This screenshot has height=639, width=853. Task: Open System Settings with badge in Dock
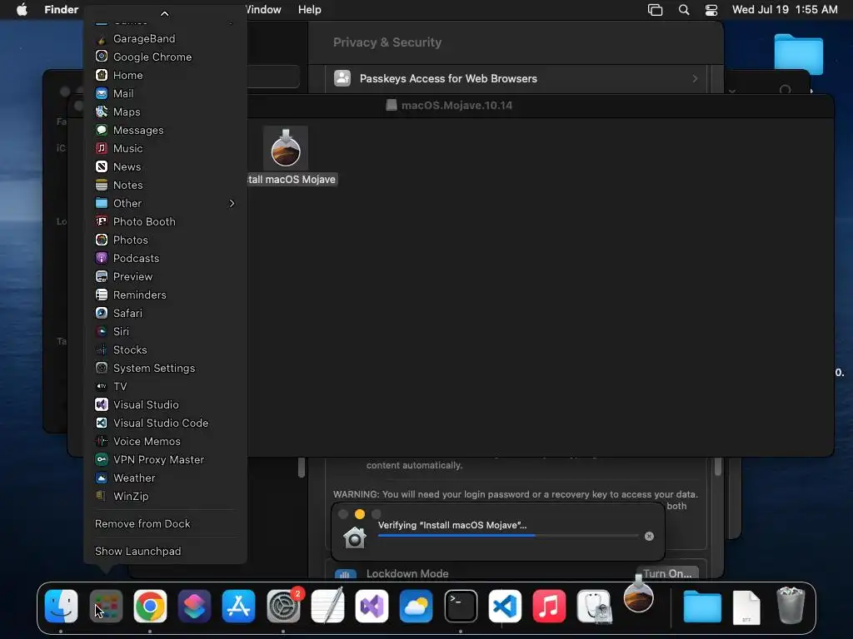click(283, 606)
